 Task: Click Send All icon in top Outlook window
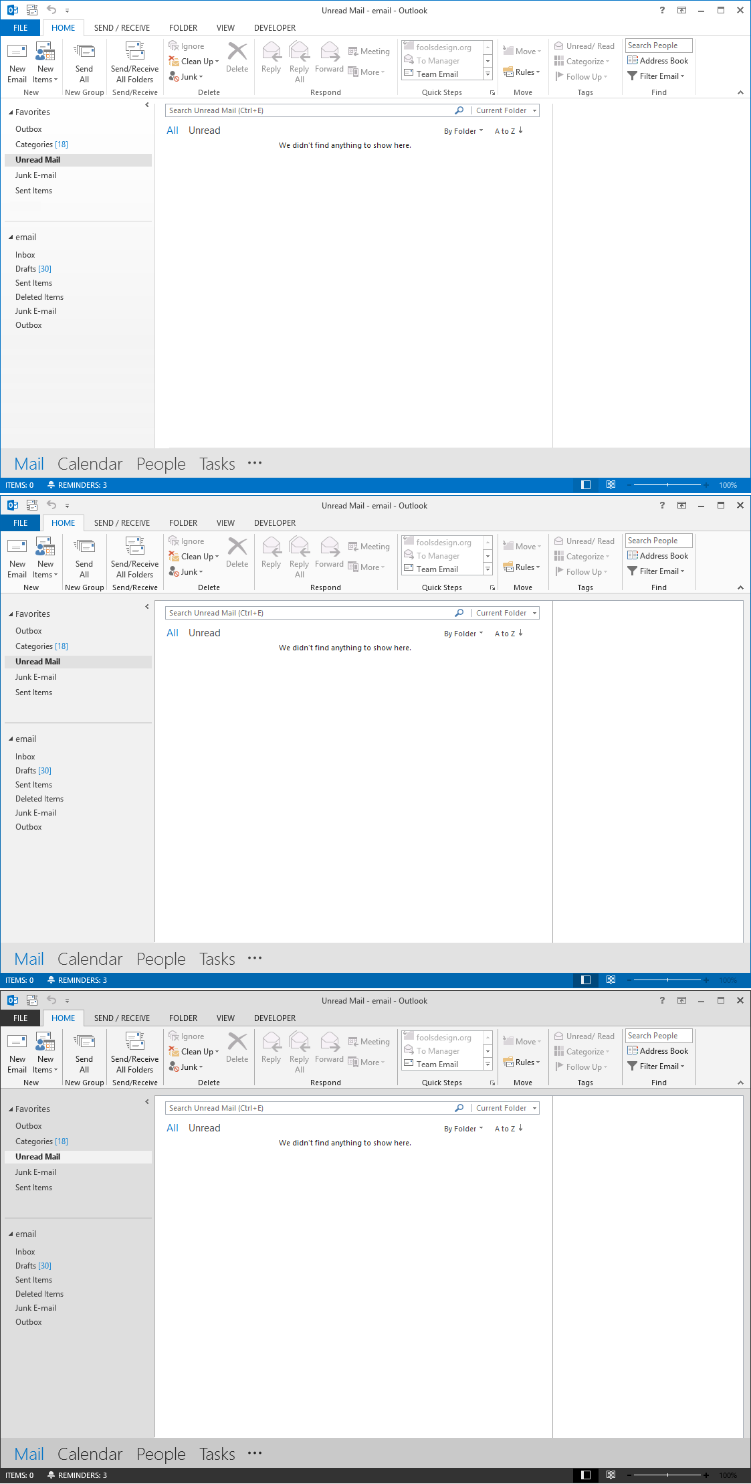coord(84,52)
